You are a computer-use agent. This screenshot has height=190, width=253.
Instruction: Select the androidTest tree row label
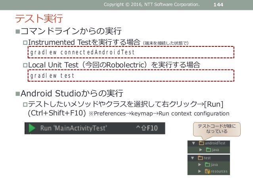(215, 143)
